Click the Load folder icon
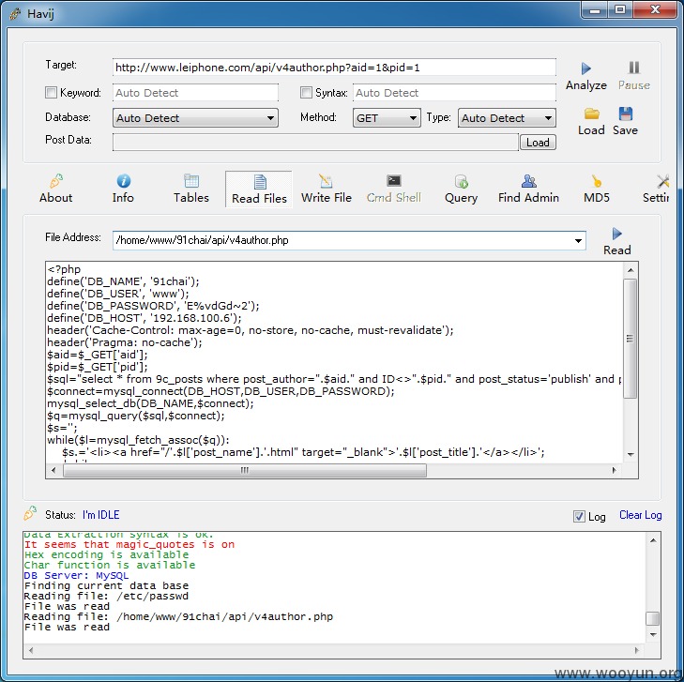 [x=591, y=114]
